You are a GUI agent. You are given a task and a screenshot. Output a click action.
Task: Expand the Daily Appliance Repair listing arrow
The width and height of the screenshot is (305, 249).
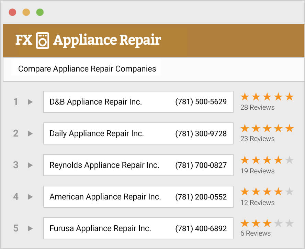(x=30, y=133)
